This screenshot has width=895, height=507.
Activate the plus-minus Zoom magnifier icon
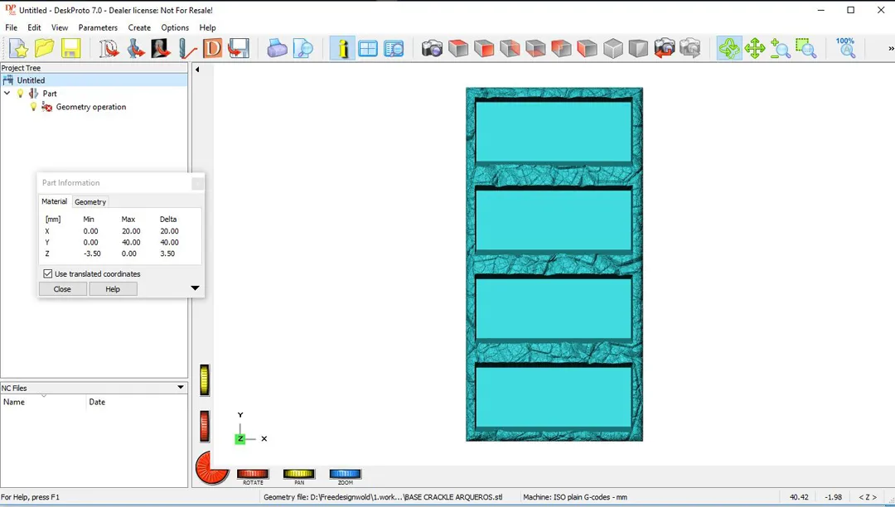(781, 49)
